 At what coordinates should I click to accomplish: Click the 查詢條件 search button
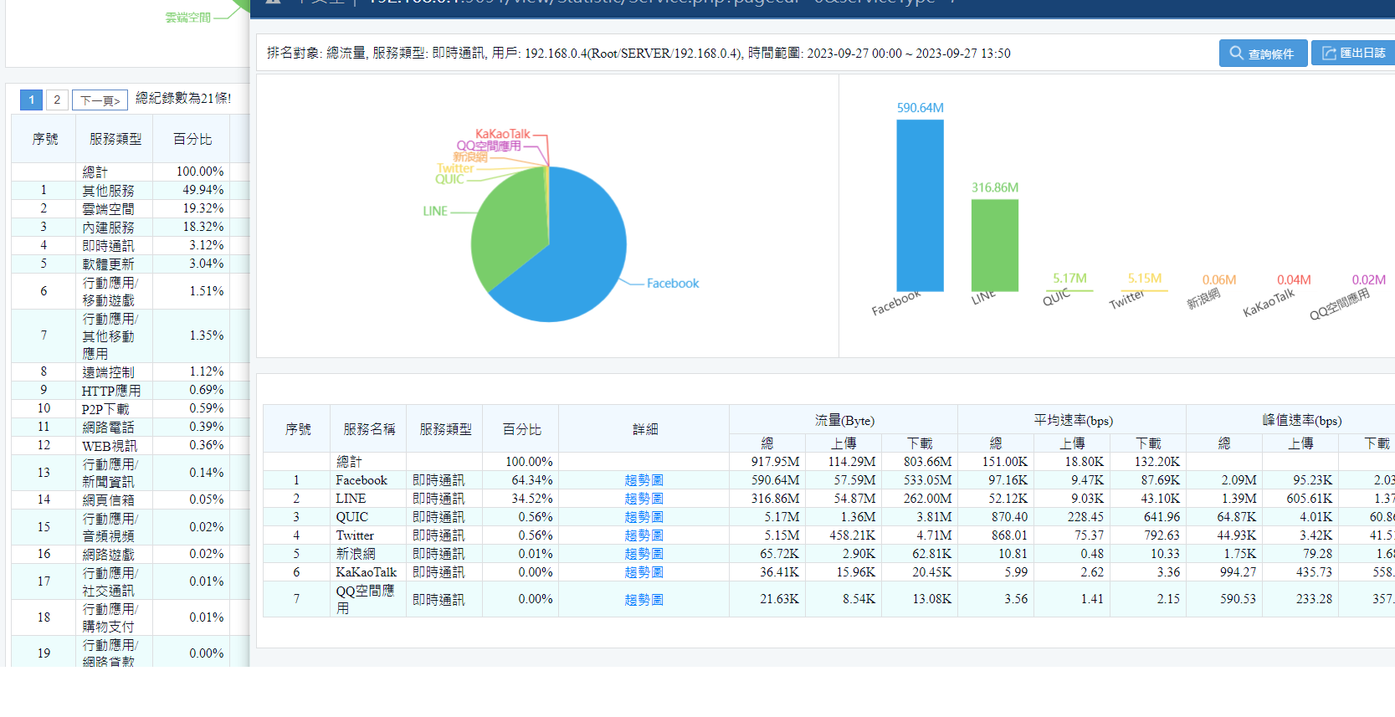click(x=1263, y=54)
